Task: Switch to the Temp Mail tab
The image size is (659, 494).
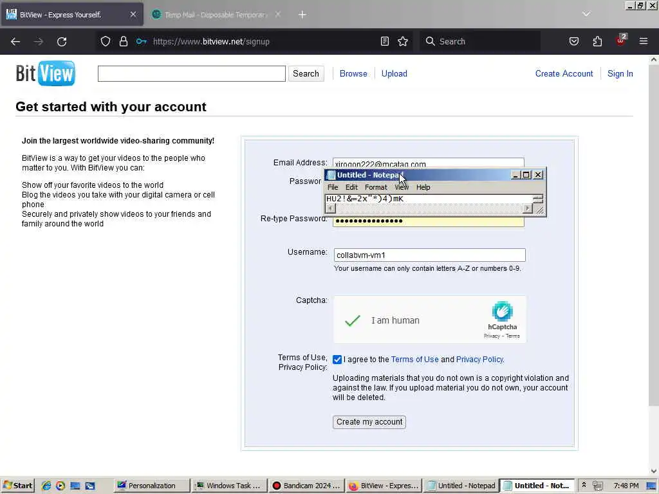Action: (216, 15)
